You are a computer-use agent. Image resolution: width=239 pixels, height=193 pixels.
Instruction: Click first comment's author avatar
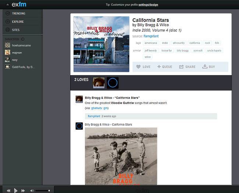pyautogui.click(x=79, y=99)
